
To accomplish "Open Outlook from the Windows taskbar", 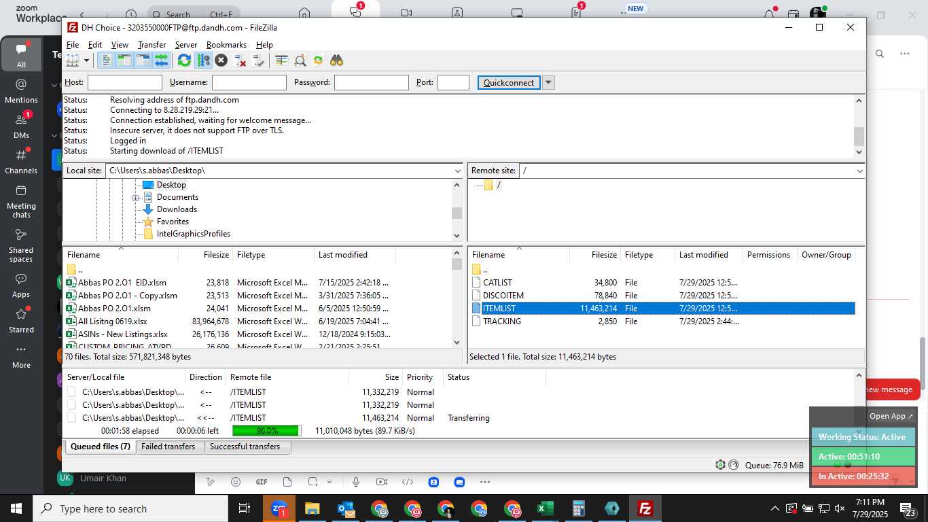I will pos(346,508).
